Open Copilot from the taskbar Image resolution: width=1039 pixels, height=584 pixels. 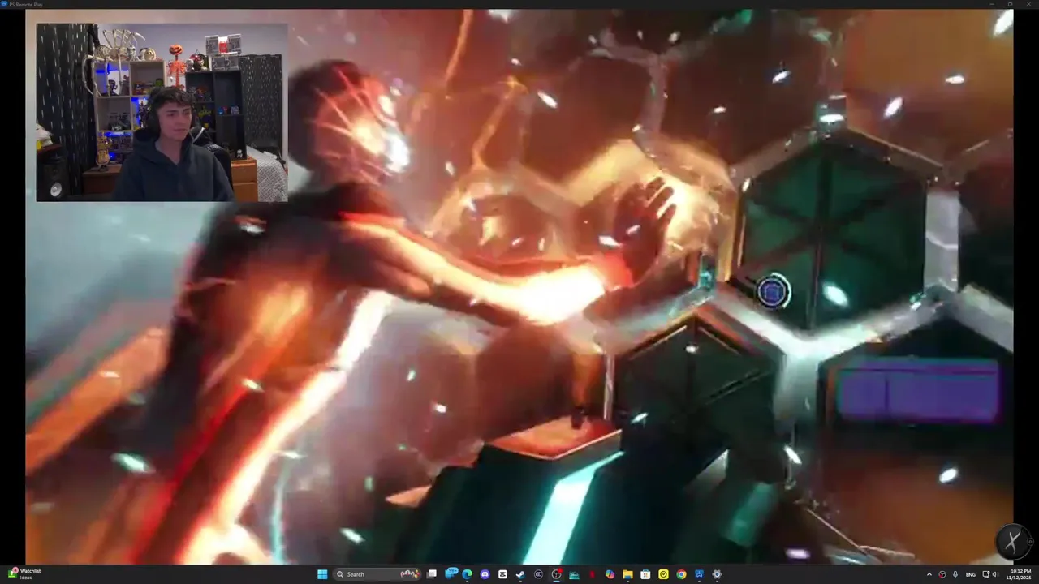[610, 574]
